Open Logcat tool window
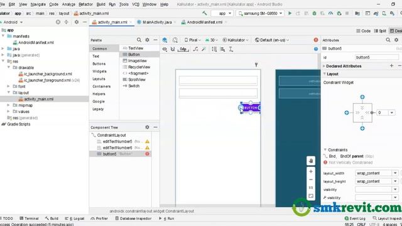This screenshot has height=226, width=402. [75, 218]
